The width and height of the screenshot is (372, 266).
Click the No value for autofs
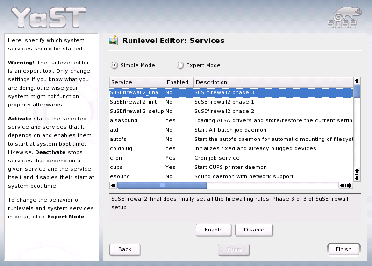[x=169, y=139]
